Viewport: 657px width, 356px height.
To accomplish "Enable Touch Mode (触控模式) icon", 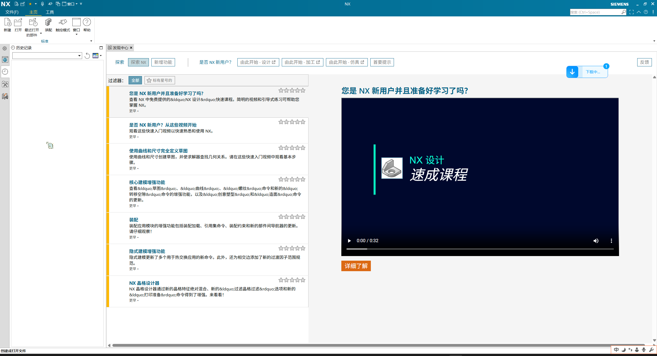I will coord(63,23).
